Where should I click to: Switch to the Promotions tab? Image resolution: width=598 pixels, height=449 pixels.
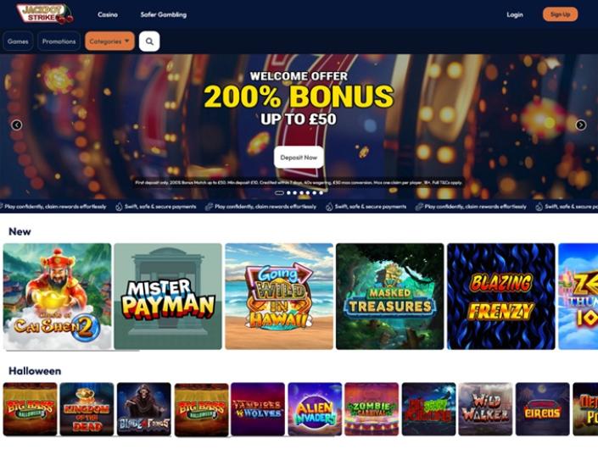click(59, 42)
